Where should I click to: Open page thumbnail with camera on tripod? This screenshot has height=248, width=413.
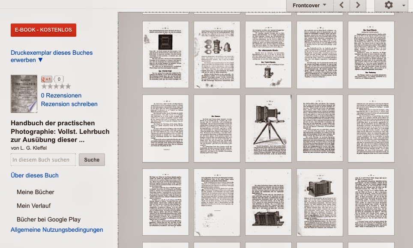pyautogui.click(x=268, y=129)
